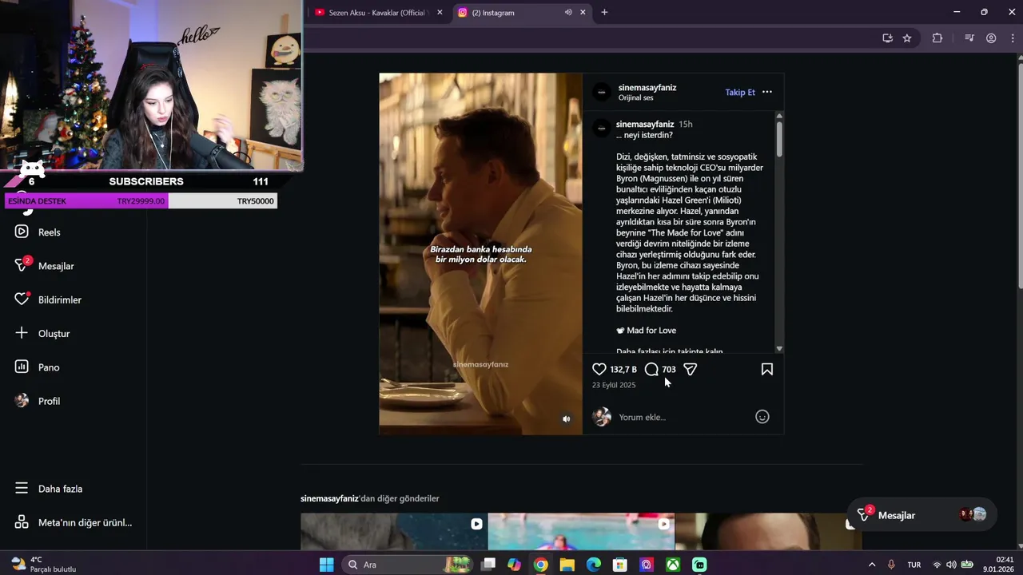Mute the Instagram tab via its speaker icon
Screen dimensions: 1023x575
click(x=568, y=12)
